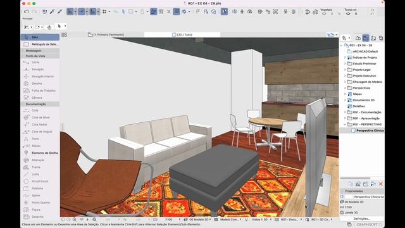This screenshot has width=405, height=228.
Task: Select the Rótulo label tool
Action: [x=40, y=146]
